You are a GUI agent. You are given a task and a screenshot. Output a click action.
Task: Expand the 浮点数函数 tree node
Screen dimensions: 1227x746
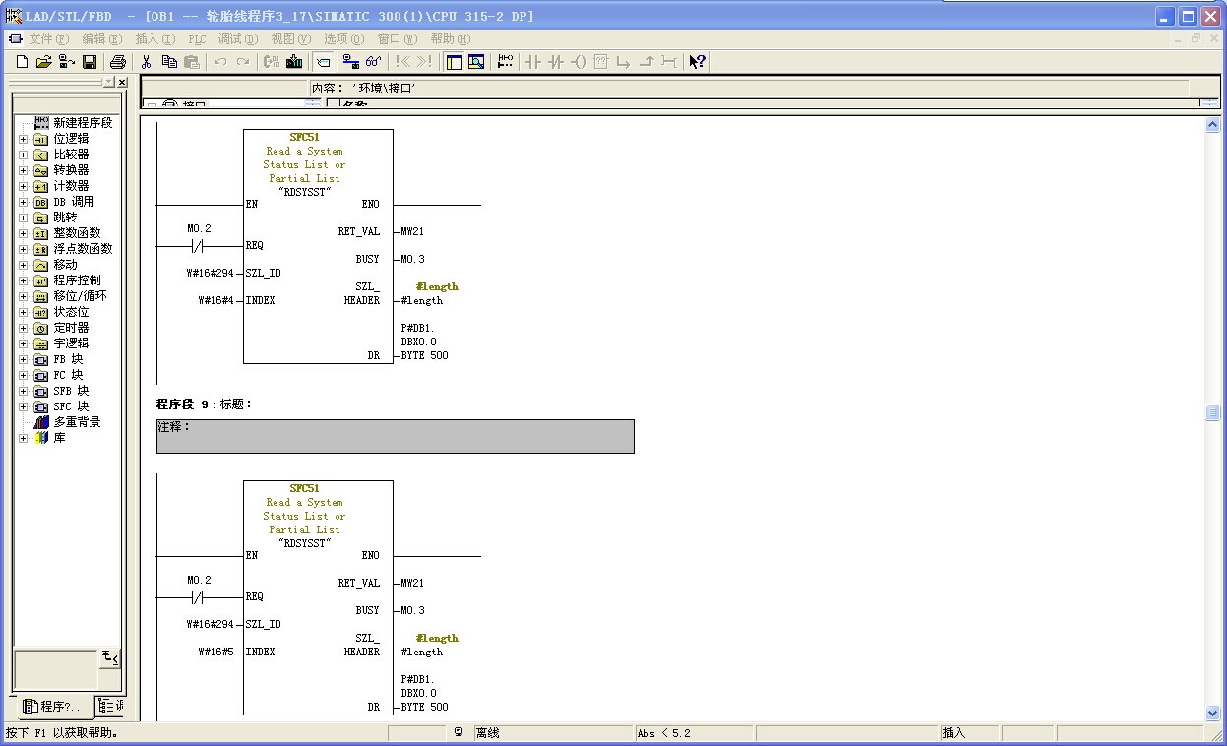click(x=23, y=249)
